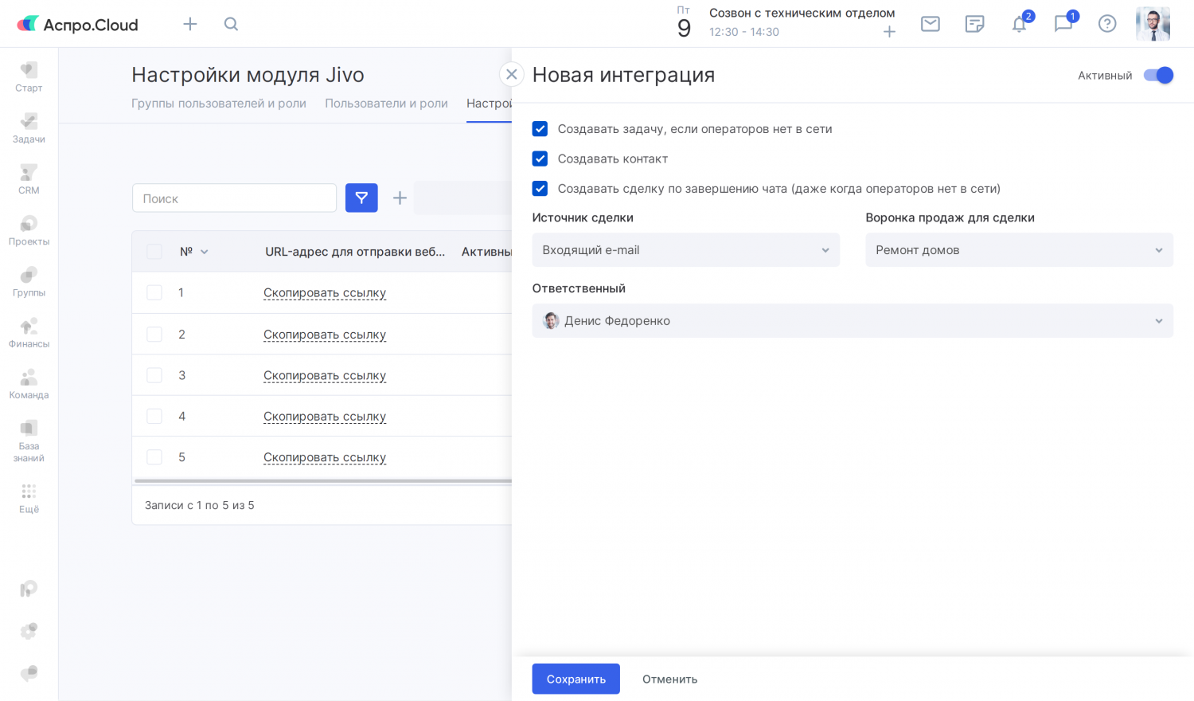Click the Сохранить button
Screen dimensions: 1194x701
click(576, 679)
